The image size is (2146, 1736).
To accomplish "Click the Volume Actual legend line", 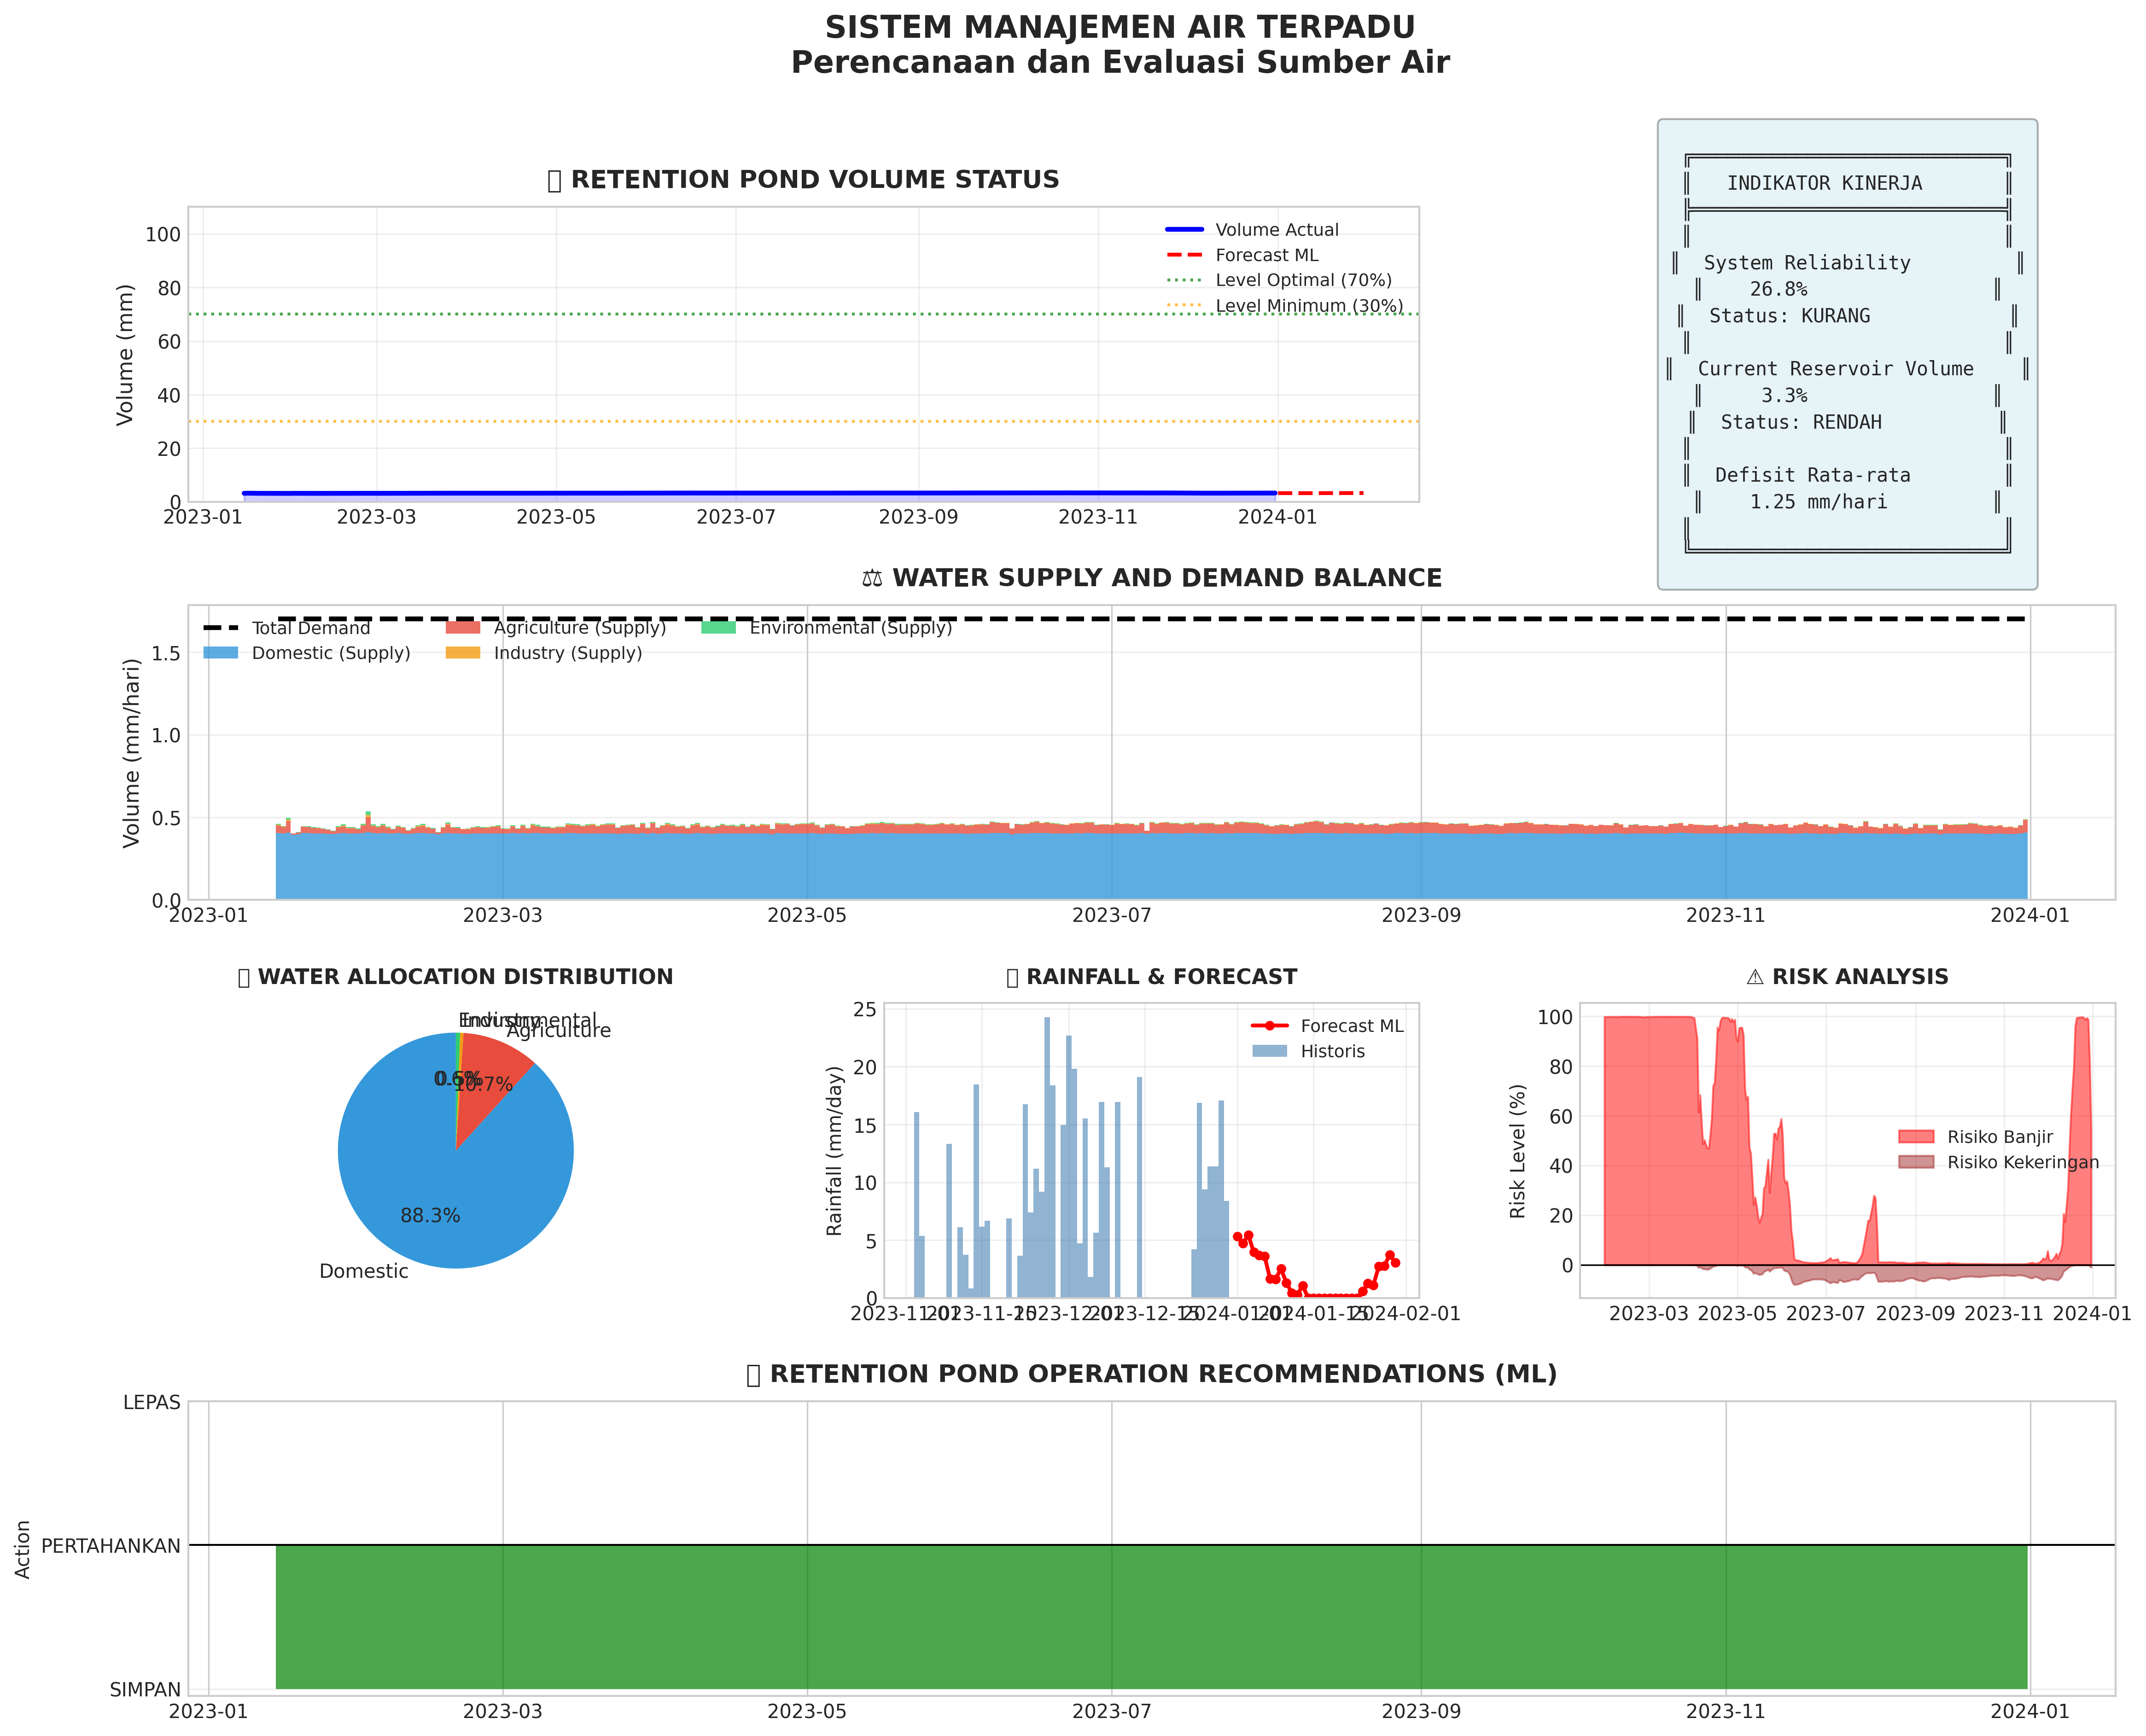I will (x=1184, y=230).
